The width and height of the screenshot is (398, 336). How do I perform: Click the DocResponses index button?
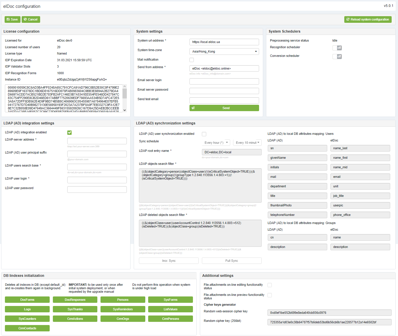pyautogui.click(x=75, y=300)
